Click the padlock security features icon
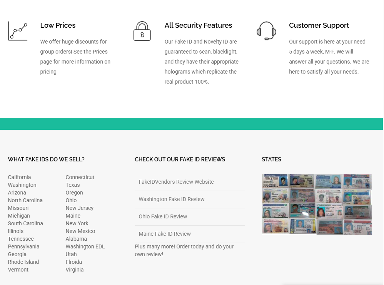Screen dimensions: 384x285 click(x=142, y=31)
